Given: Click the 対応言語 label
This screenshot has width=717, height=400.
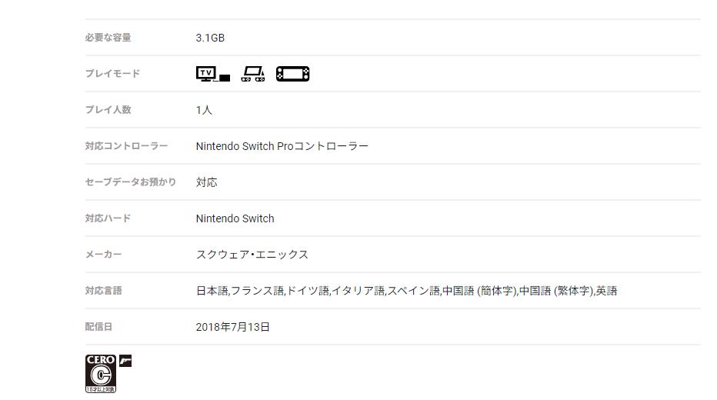Looking at the screenshot, I should click(x=104, y=291).
